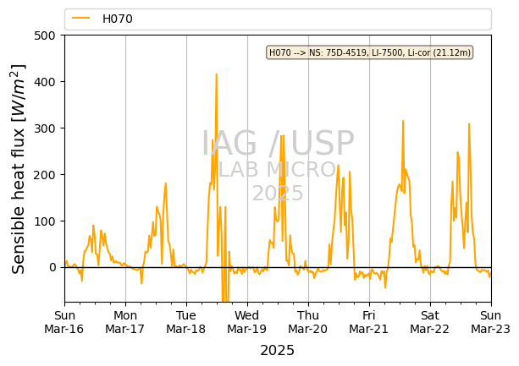Click the orange H070 legend line sample
The width and height of the screenshot is (519, 366).
coord(81,19)
